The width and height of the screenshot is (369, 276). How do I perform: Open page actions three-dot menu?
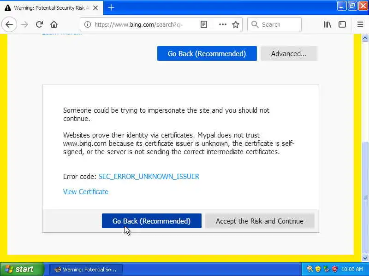tap(223, 24)
